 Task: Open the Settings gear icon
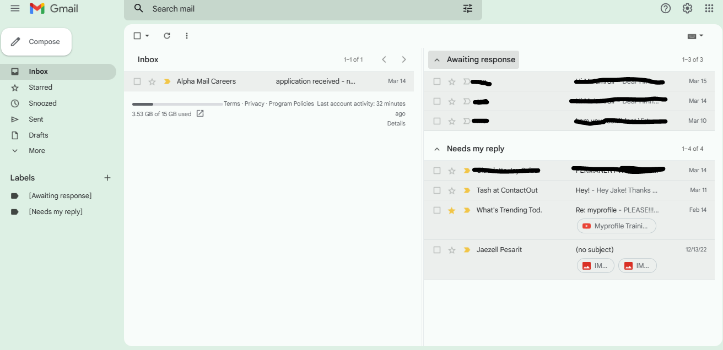[x=687, y=8]
